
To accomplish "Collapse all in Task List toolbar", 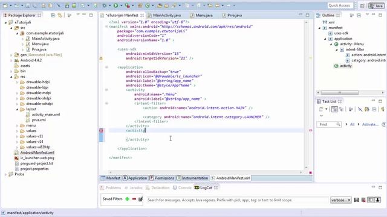I will [374, 109].
